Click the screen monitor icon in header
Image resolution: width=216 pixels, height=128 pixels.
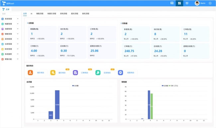pos(187,3)
